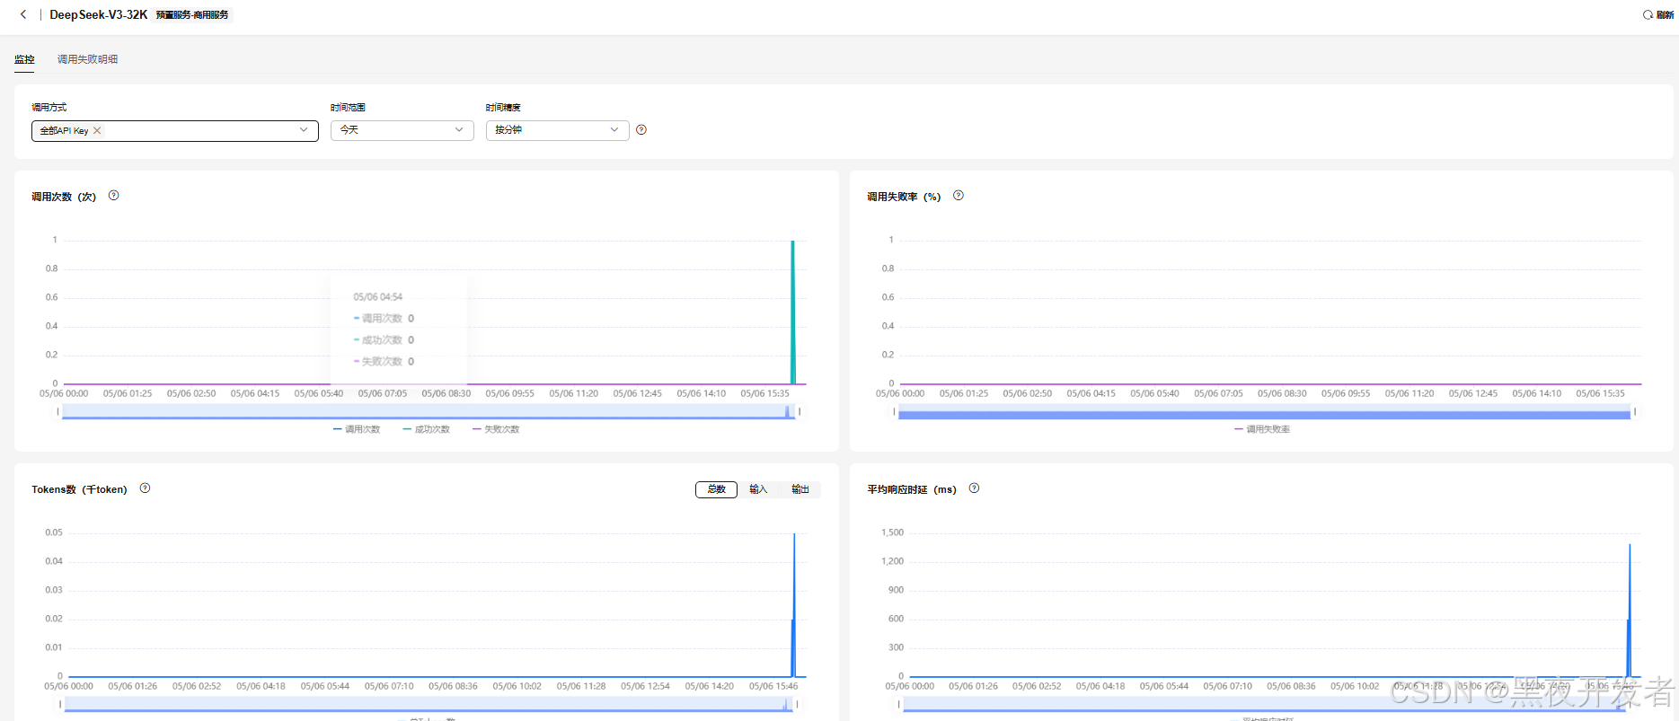The image size is (1679, 721).
Task: Remove the 全部API Key tag
Action: 97,130
